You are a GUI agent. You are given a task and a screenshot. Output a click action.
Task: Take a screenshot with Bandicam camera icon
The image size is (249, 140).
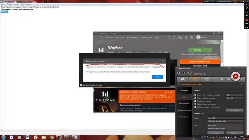point(229,79)
